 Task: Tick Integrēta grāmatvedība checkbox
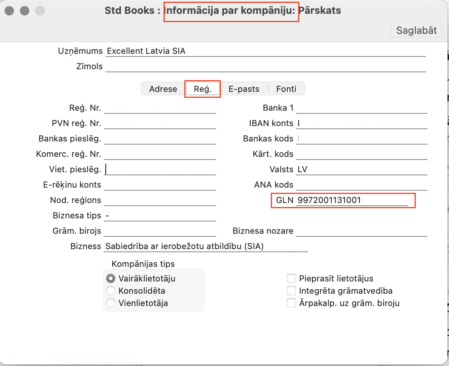tap(291, 291)
